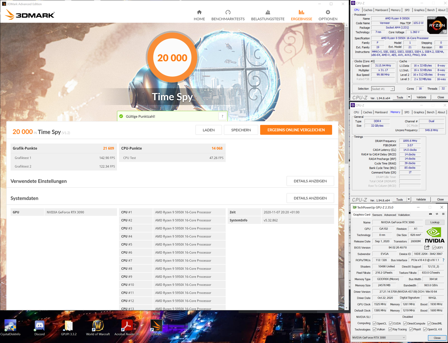Click Lookup button in GPU-Z
Image resolution: width=448 pixels, height=343 pixels.
click(x=435, y=222)
